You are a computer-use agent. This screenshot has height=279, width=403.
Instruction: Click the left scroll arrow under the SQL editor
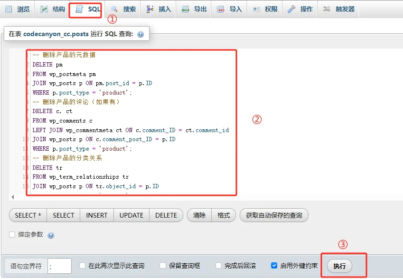(x=12, y=197)
